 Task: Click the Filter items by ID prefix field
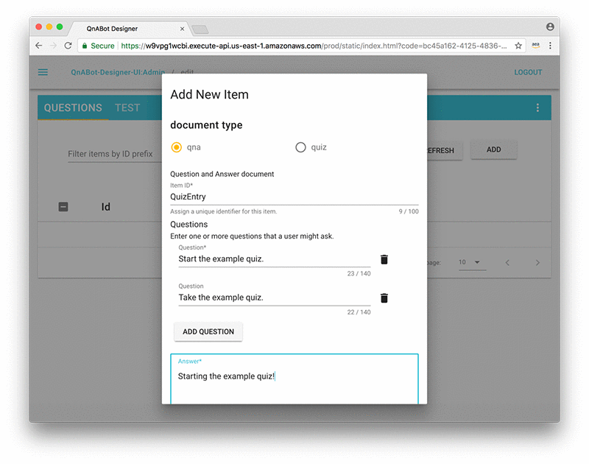click(x=115, y=154)
